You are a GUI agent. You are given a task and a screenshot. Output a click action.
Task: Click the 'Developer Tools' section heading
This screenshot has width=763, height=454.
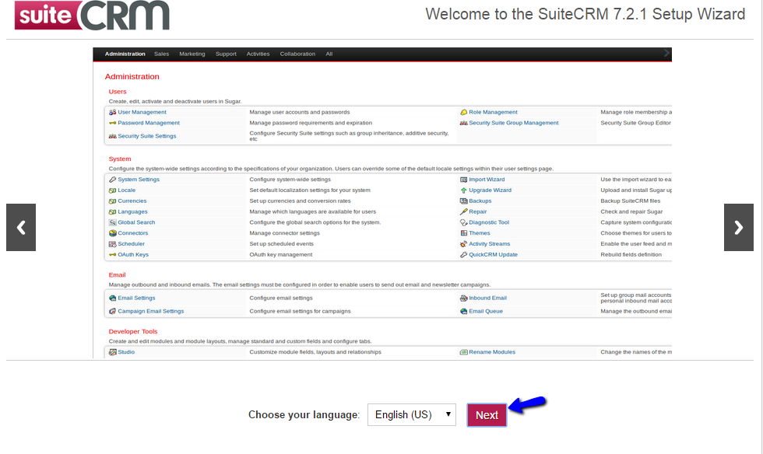tap(133, 331)
